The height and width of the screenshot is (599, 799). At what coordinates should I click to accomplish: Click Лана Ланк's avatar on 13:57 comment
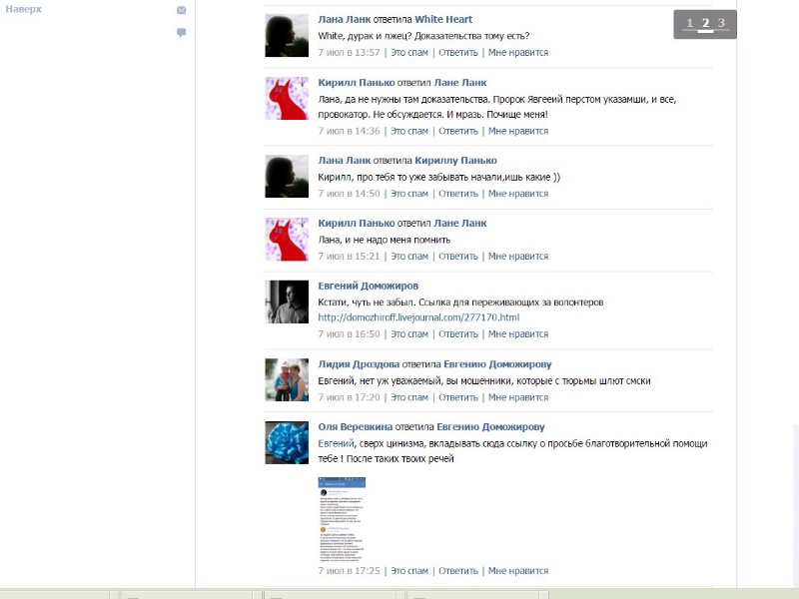tap(287, 36)
